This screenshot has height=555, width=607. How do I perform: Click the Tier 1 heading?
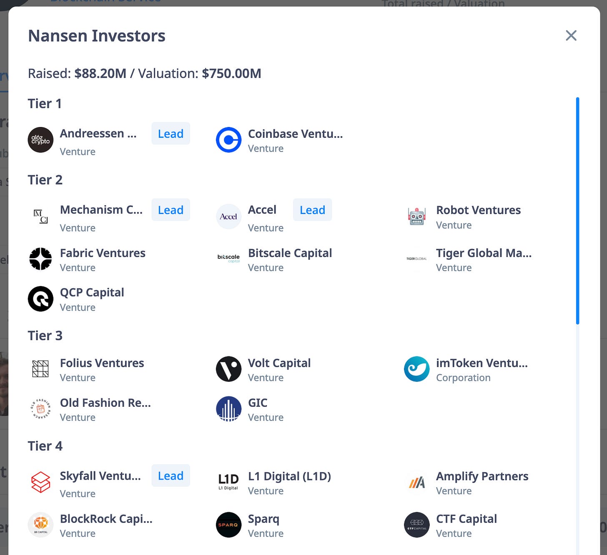[45, 103]
